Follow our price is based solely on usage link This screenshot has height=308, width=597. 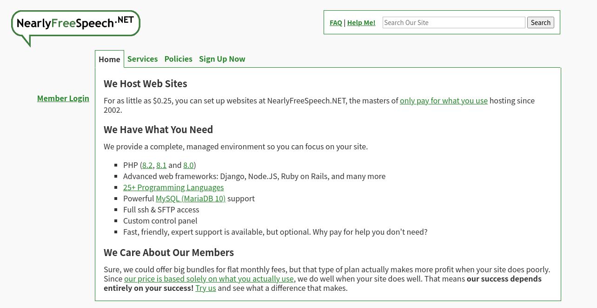coord(209,279)
